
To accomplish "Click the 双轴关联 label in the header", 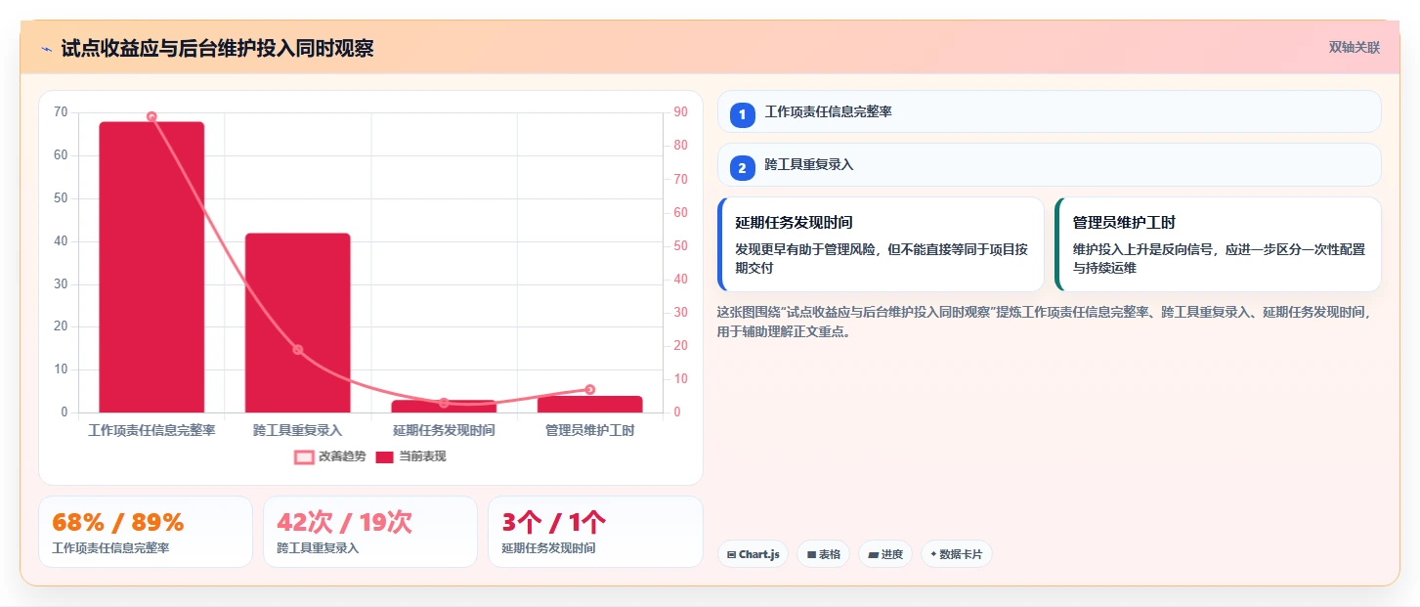I will [1354, 47].
